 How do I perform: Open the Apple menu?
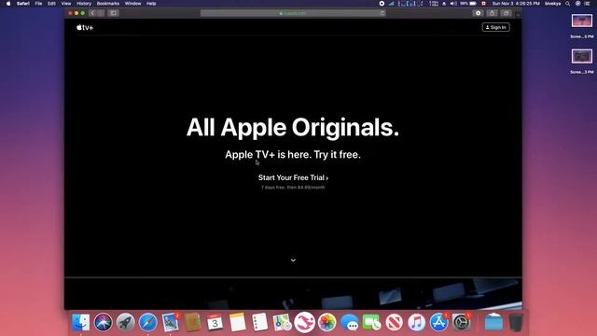coord(8,4)
